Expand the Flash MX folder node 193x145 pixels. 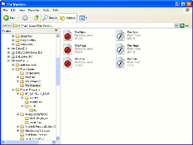(18, 77)
